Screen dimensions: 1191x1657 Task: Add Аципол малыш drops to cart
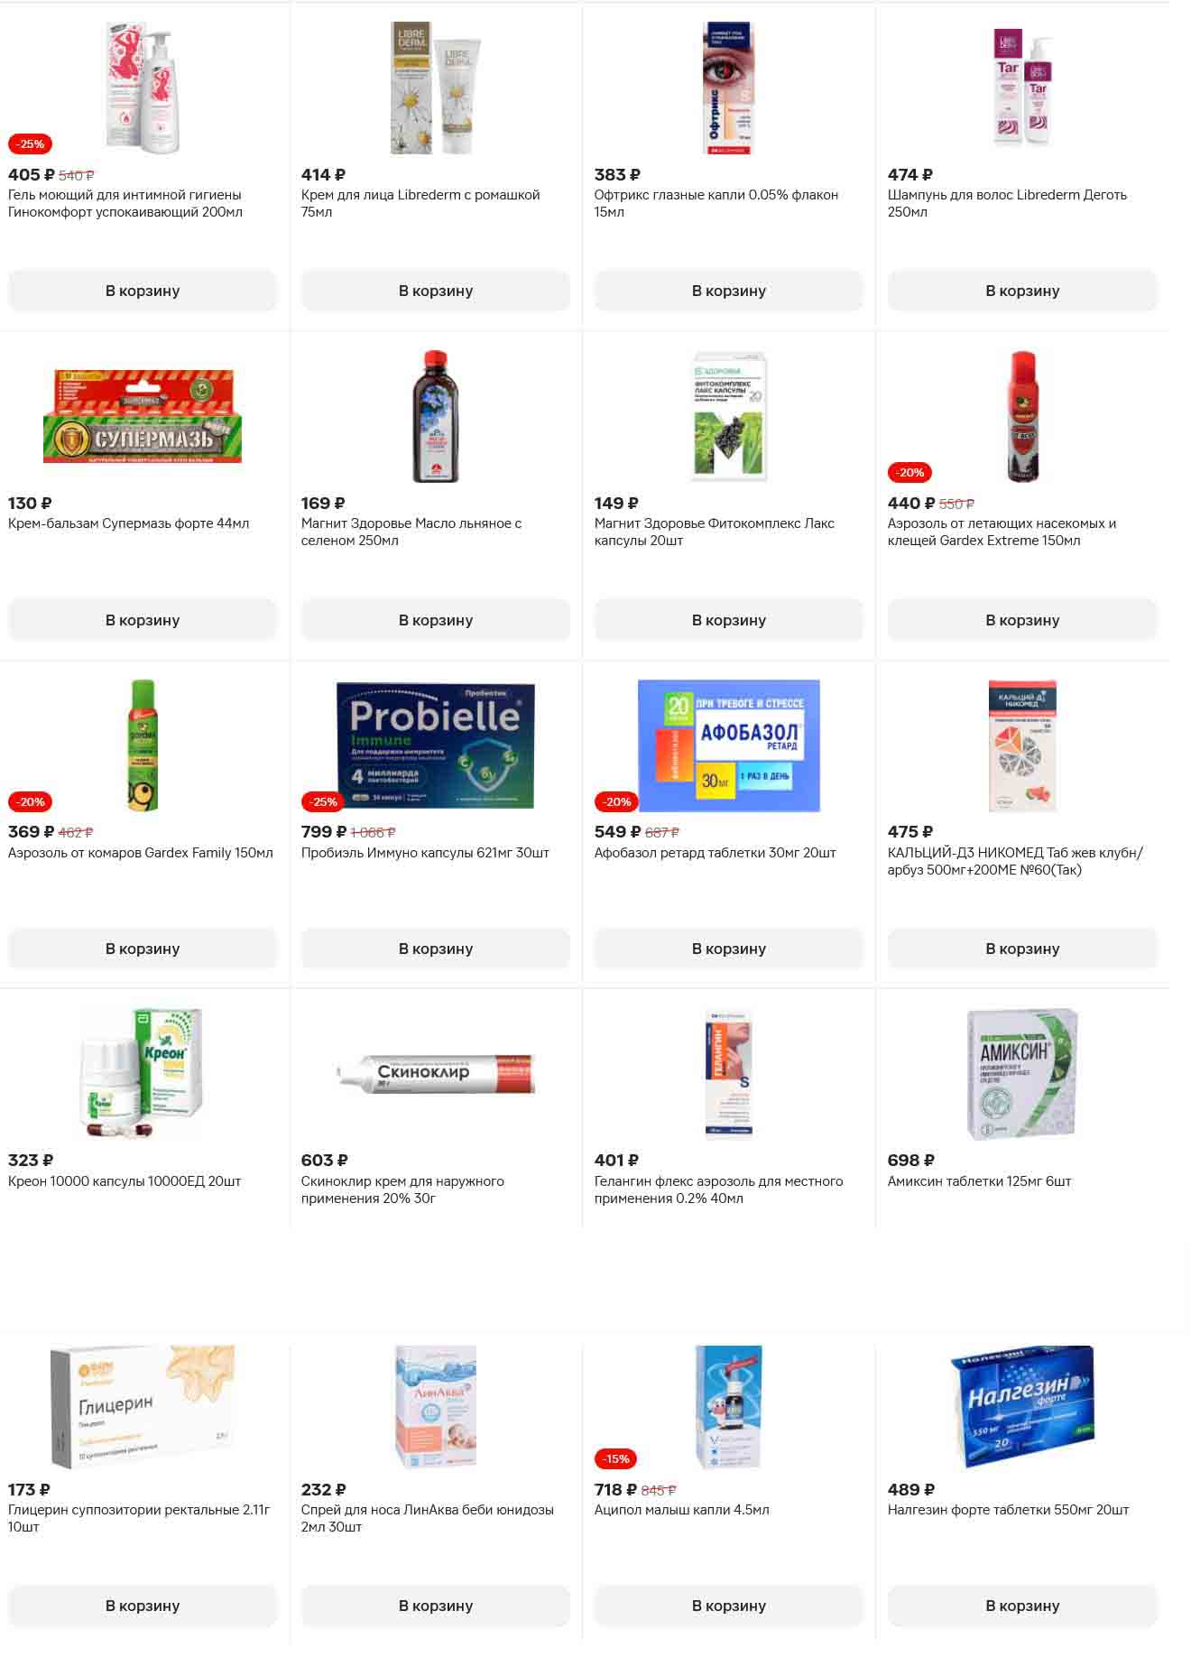[x=729, y=1606]
